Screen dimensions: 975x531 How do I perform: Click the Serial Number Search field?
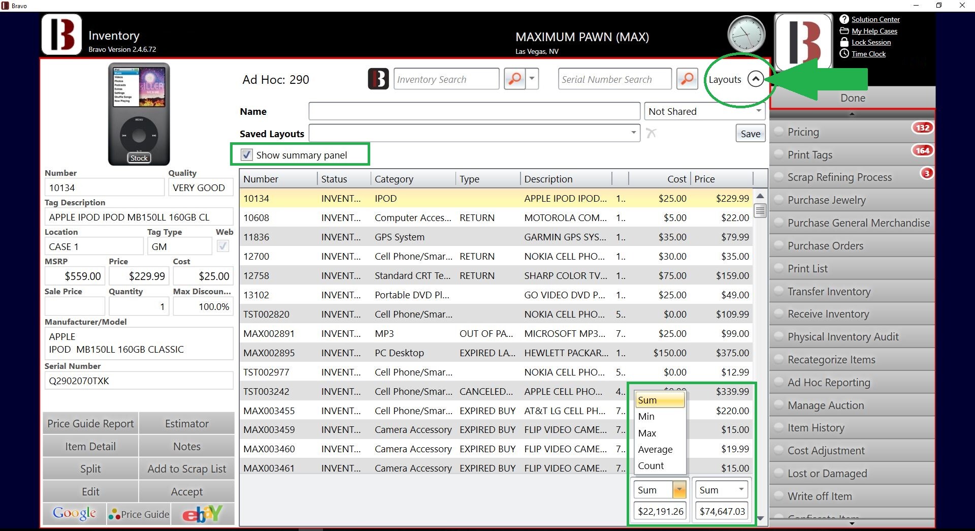[614, 79]
